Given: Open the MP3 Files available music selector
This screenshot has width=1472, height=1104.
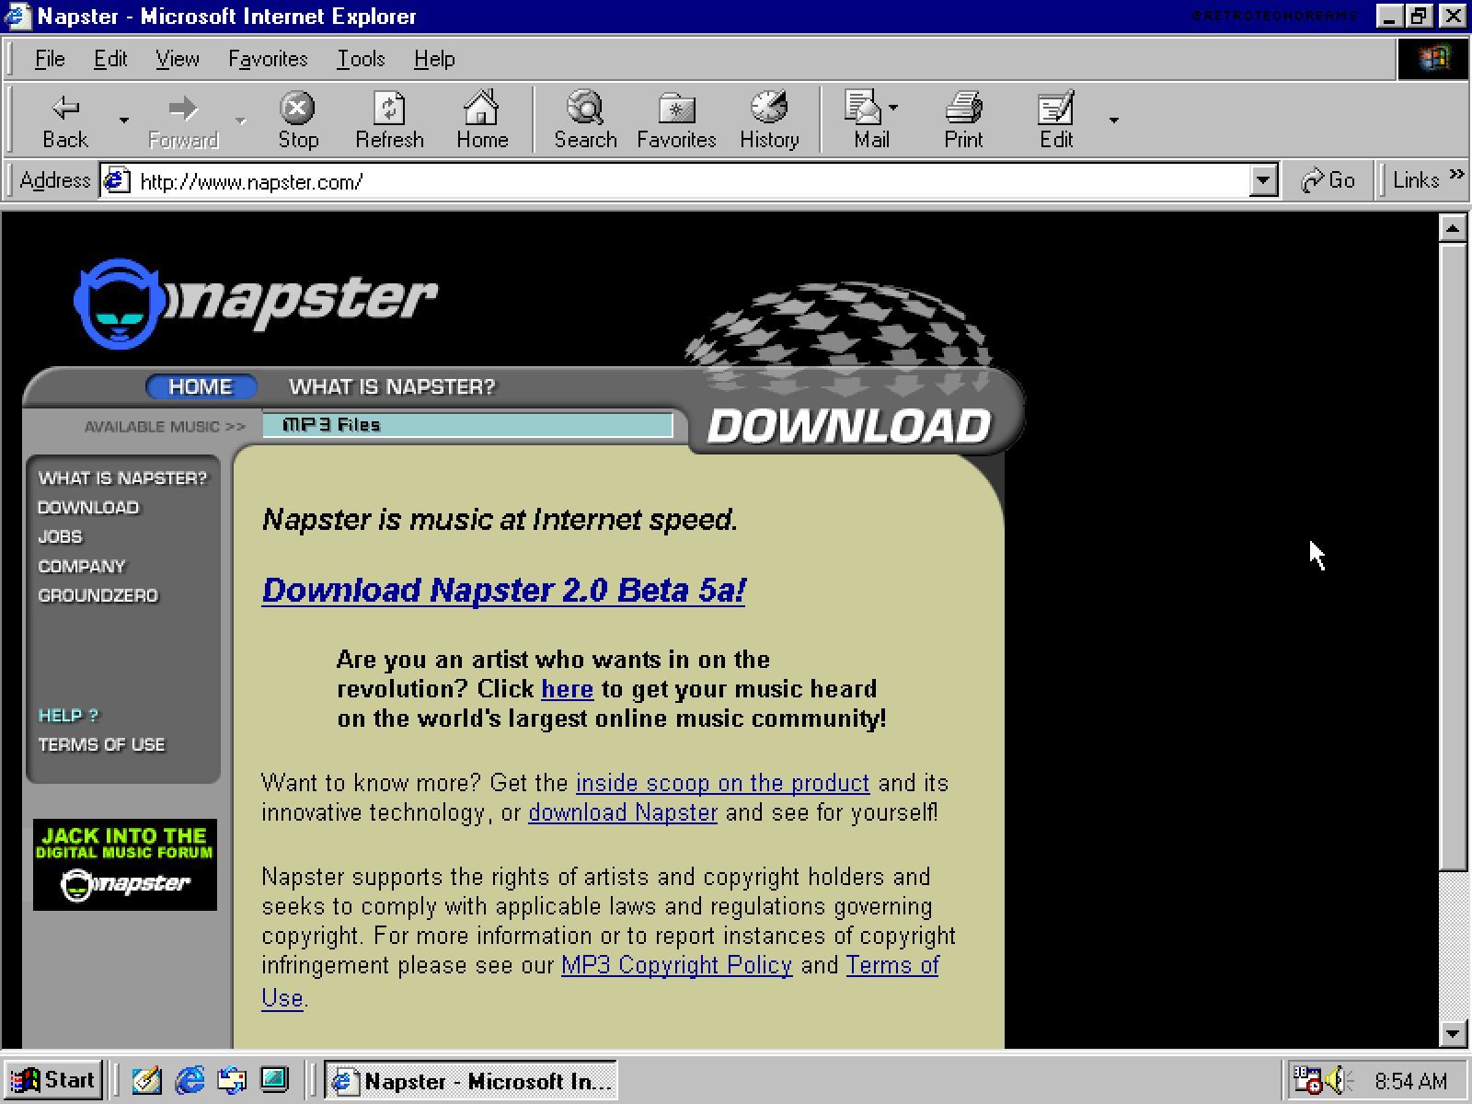Looking at the screenshot, I should pyautogui.click(x=467, y=425).
